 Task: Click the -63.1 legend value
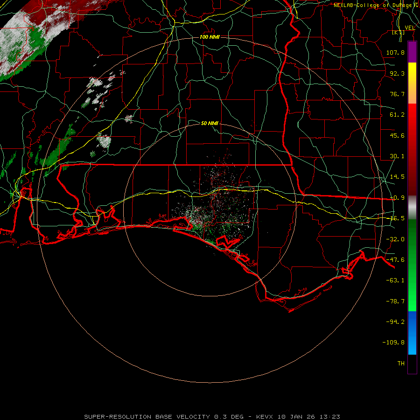[x=395, y=280]
